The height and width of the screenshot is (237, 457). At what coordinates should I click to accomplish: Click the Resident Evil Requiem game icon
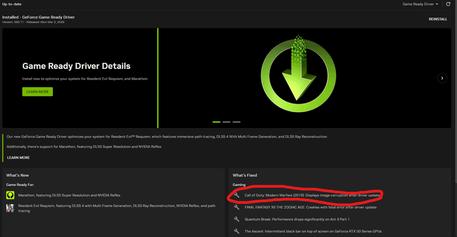pyautogui.click(x=10, y=208)
